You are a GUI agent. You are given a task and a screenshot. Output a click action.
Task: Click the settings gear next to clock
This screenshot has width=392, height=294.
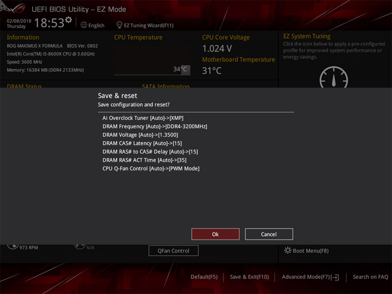click(x=69, y=20)
